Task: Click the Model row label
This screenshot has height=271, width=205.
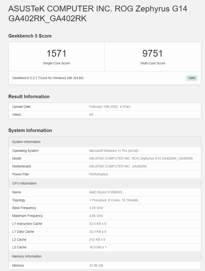Action: [17, 159]
